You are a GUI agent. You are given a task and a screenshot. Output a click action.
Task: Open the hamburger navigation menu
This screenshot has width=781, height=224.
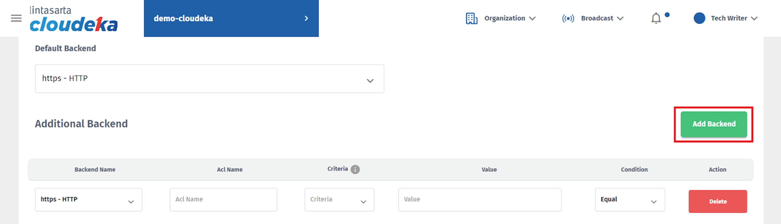point(16,18)
